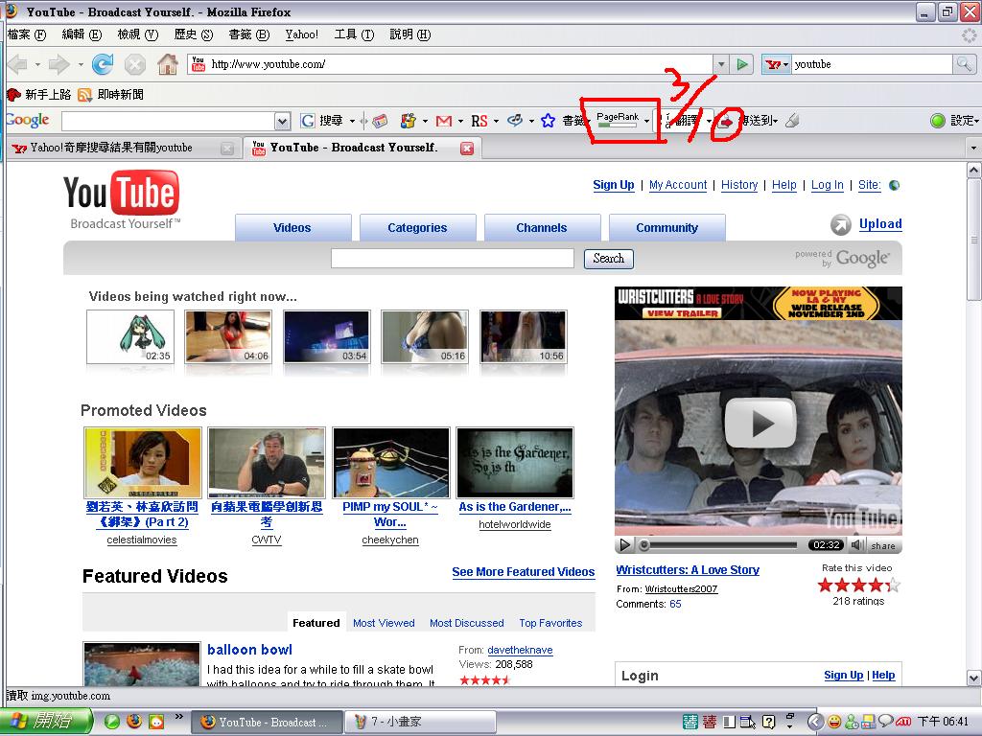The image size is (982, 736).
Task: Open the Categories tab on YouTube
Action: click(x=417, y=228)
